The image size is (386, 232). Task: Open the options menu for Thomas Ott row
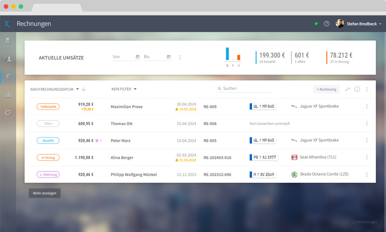[x=366, y=124]
